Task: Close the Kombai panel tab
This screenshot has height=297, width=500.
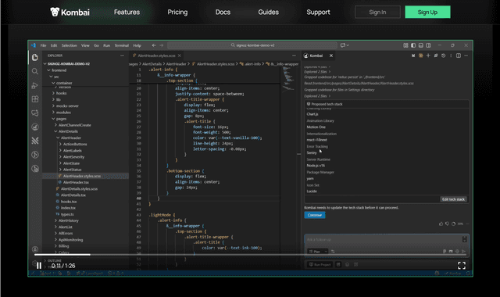Action: (331, 55)
